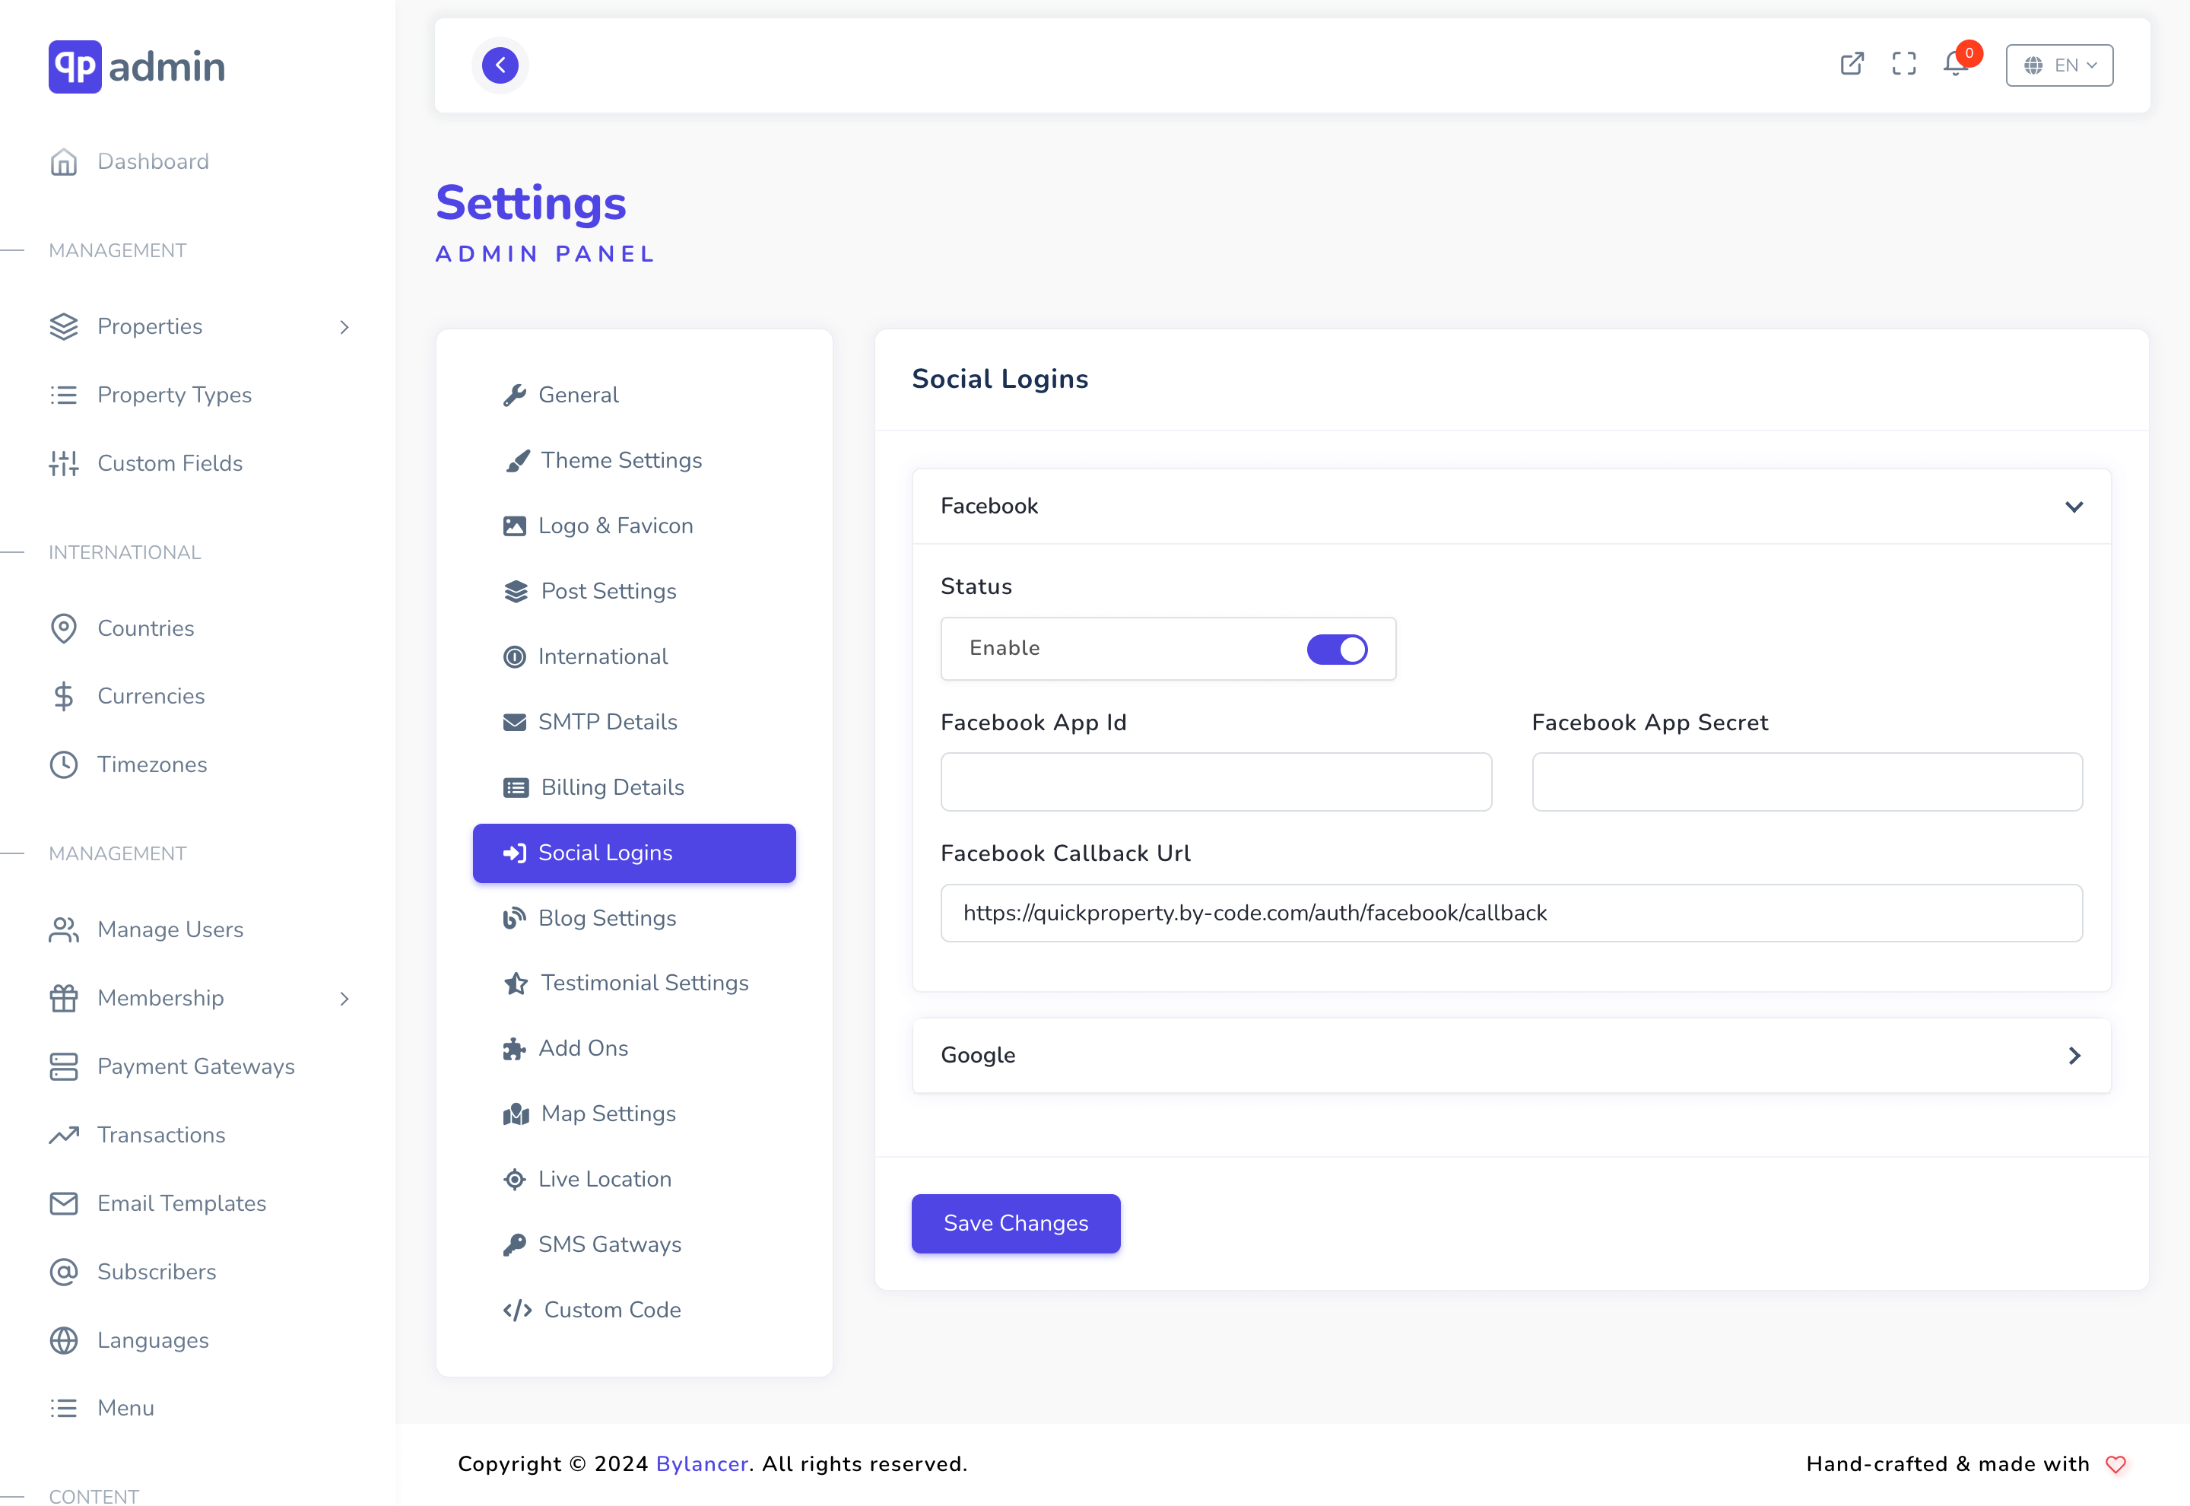Toggle fullscreen mode icon
Viewport: 2190px width, 1506px height.
pyautogui.click(x=1903, y=64)
